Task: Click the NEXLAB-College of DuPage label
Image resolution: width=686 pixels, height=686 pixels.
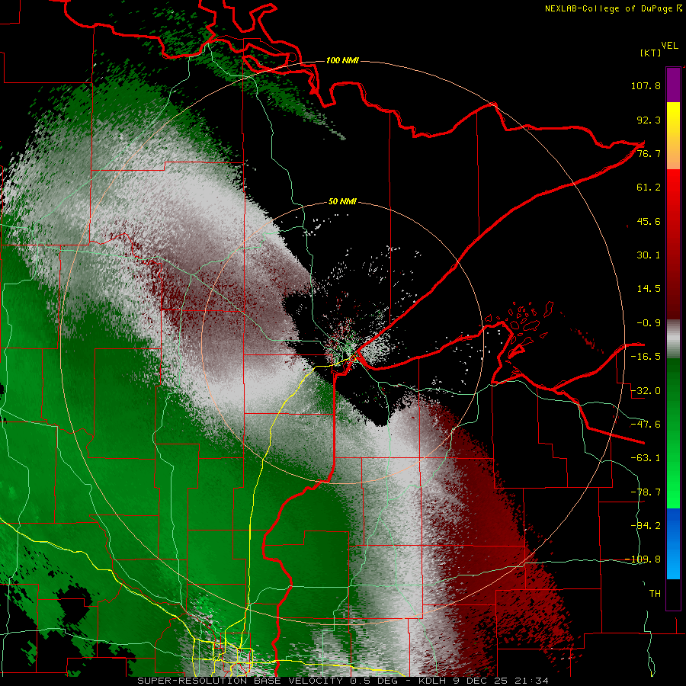Action: 613,8
